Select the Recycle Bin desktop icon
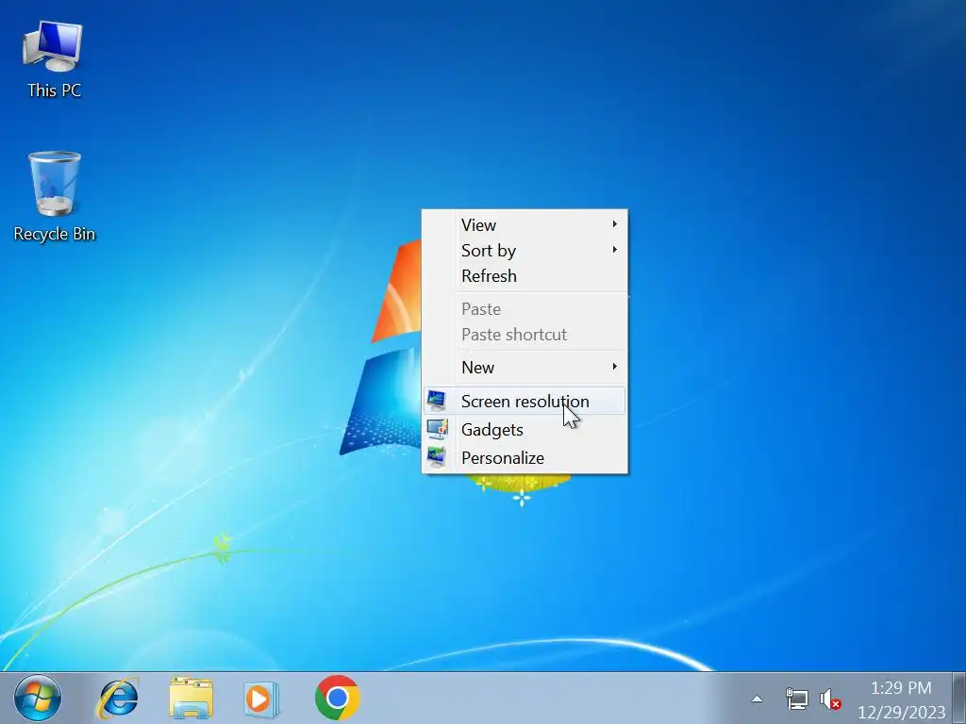Screen dimensions: 966x724 (x=54, y=197)
